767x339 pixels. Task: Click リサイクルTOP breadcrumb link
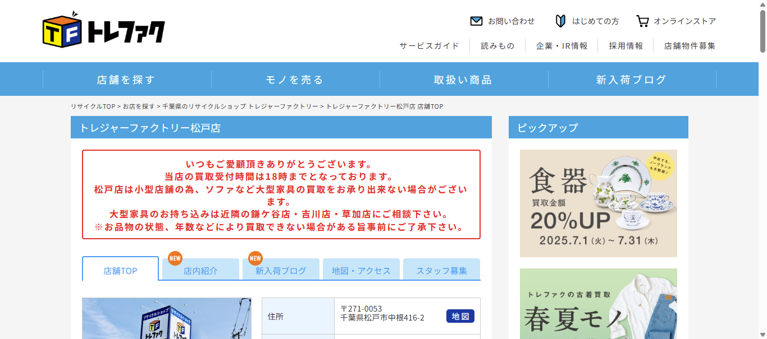93,106
